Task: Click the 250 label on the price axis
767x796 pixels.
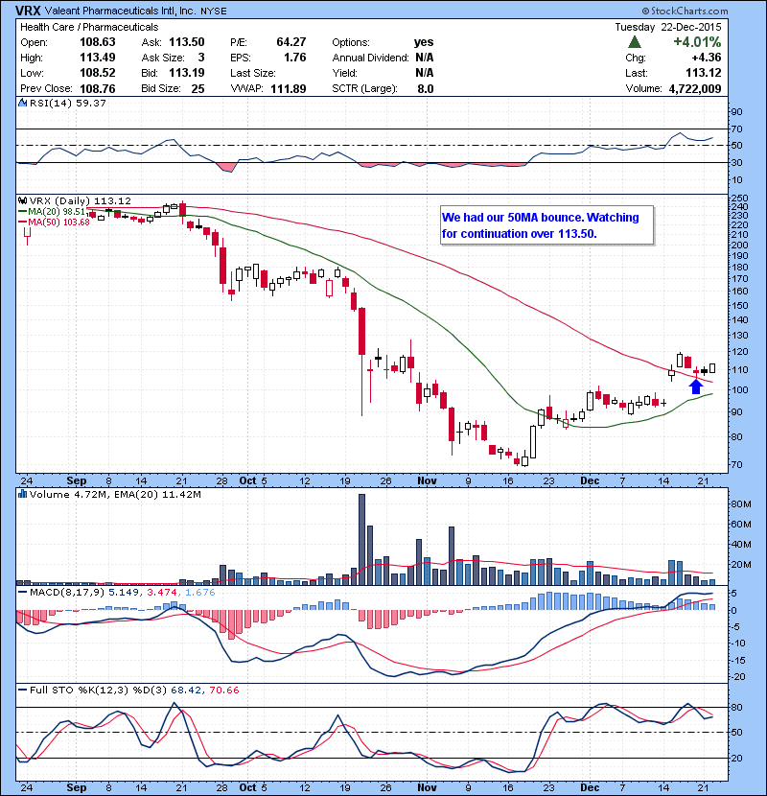Action: 739,198
